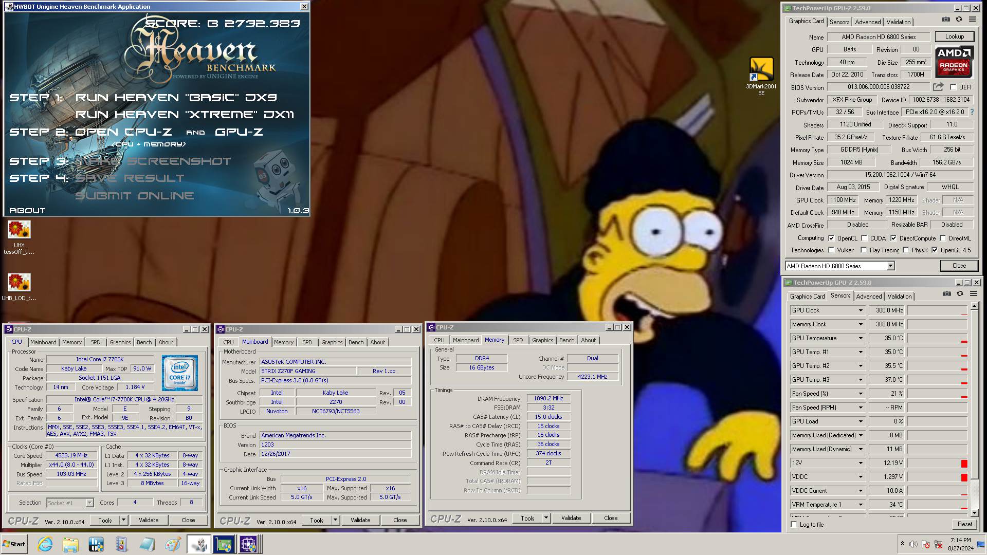The image size is (987, 555).
Task: Show hidden system tray icons
Action: (x=902, y=544)
